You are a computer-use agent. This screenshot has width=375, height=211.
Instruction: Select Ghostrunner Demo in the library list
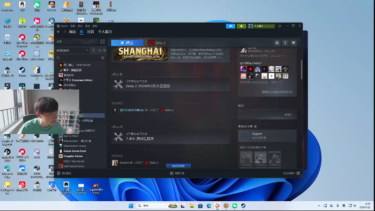tap(75, 146)
